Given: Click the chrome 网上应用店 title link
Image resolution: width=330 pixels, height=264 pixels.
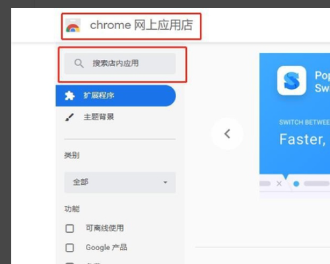Looking at the screenshot, I should click(x=141, y=25).
